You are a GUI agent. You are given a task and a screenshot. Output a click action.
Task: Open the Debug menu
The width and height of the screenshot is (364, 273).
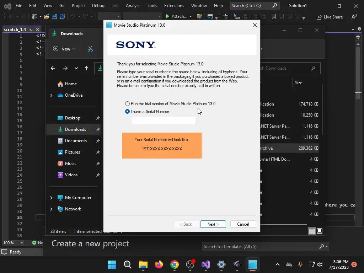98,6
